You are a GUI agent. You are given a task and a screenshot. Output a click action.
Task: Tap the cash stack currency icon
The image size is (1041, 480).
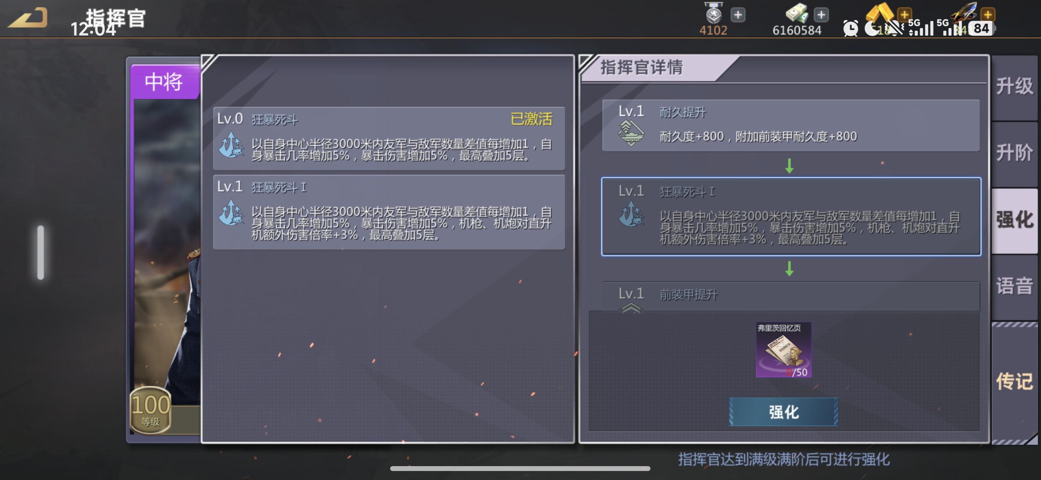[x=797, y=13]
